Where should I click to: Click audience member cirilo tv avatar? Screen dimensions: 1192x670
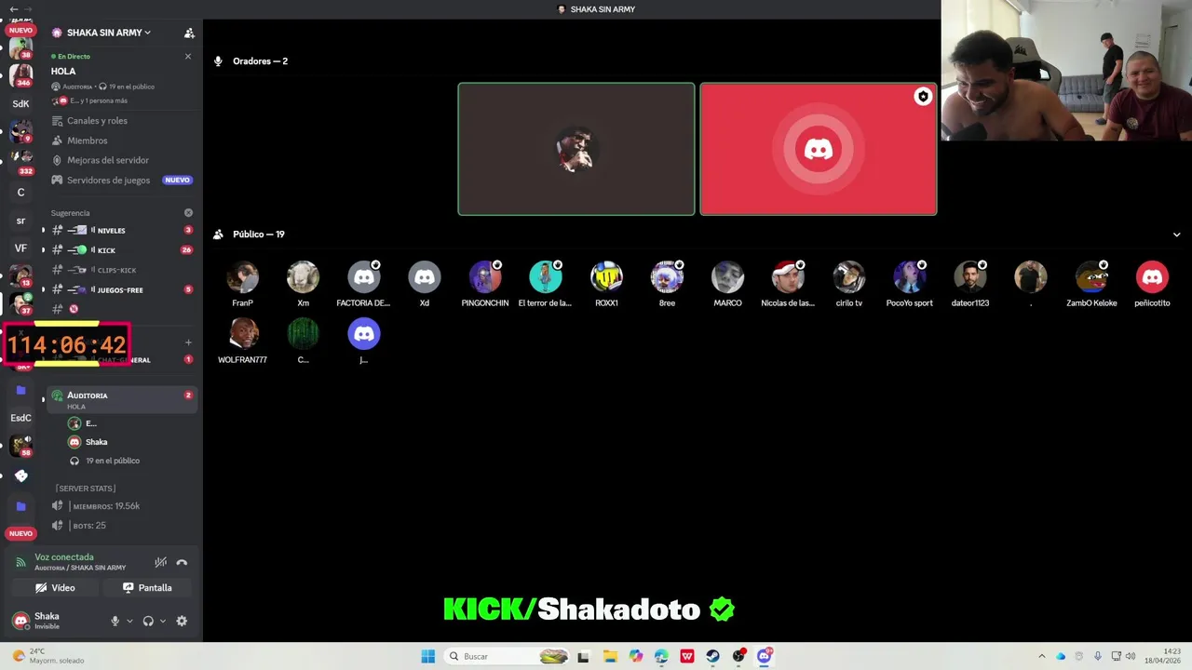(848, 277)
